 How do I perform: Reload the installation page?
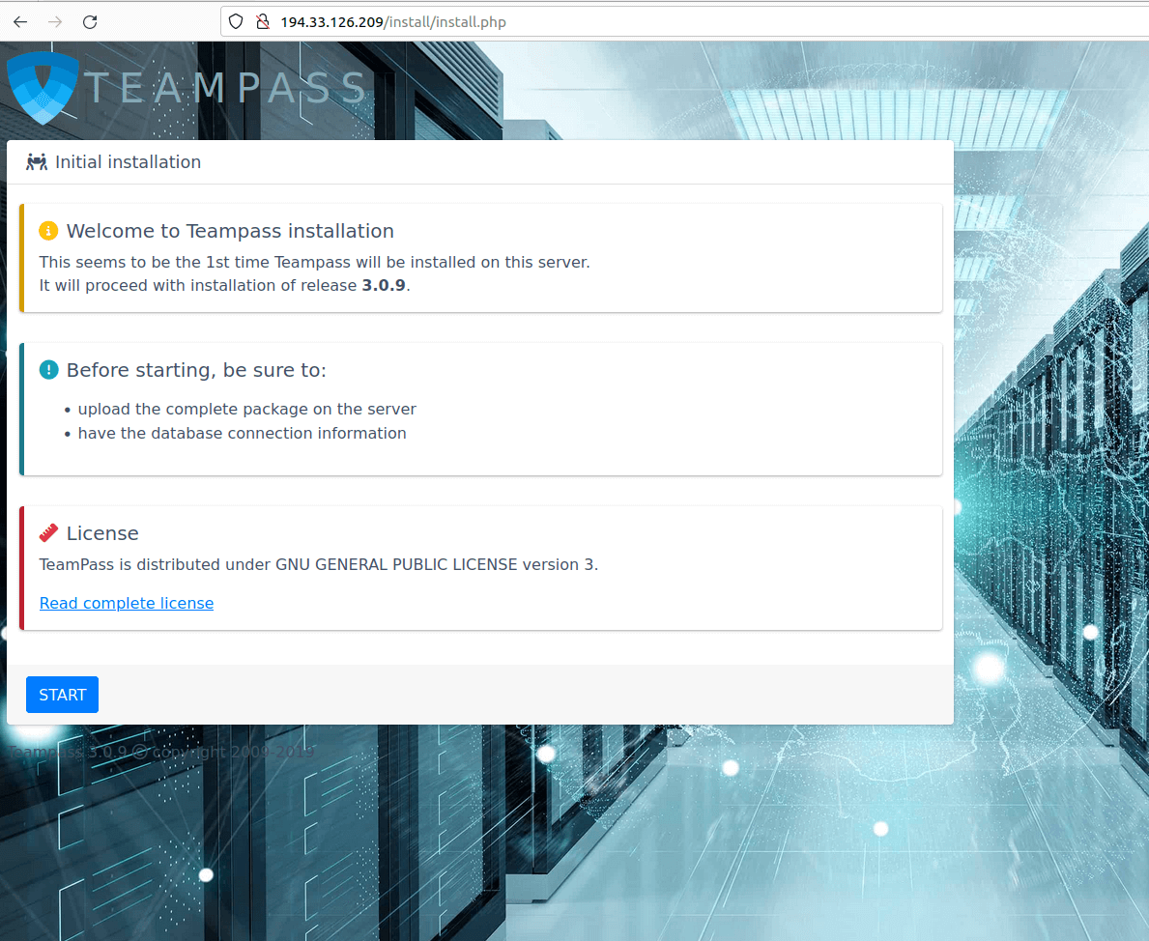pyautogui.click(x=90, y=21)
